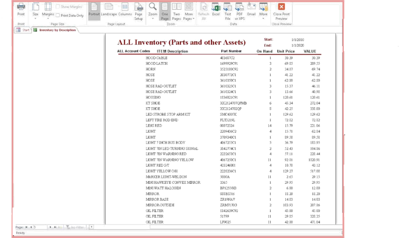401x238 pixels.
Task: Click the No Filter indicator
Action: pyautogui.click(x=75, y=227)
